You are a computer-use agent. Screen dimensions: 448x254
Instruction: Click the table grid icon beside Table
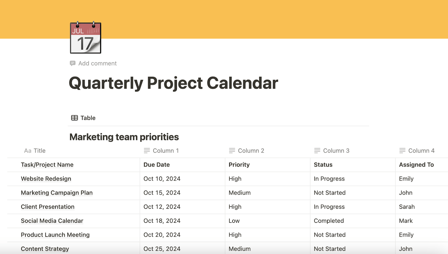click(74, 118)
